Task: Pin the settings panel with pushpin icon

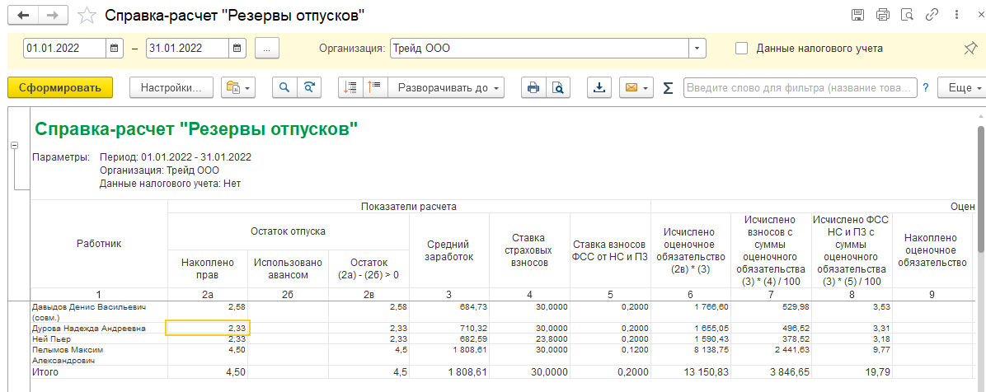Action: point(970,49)
